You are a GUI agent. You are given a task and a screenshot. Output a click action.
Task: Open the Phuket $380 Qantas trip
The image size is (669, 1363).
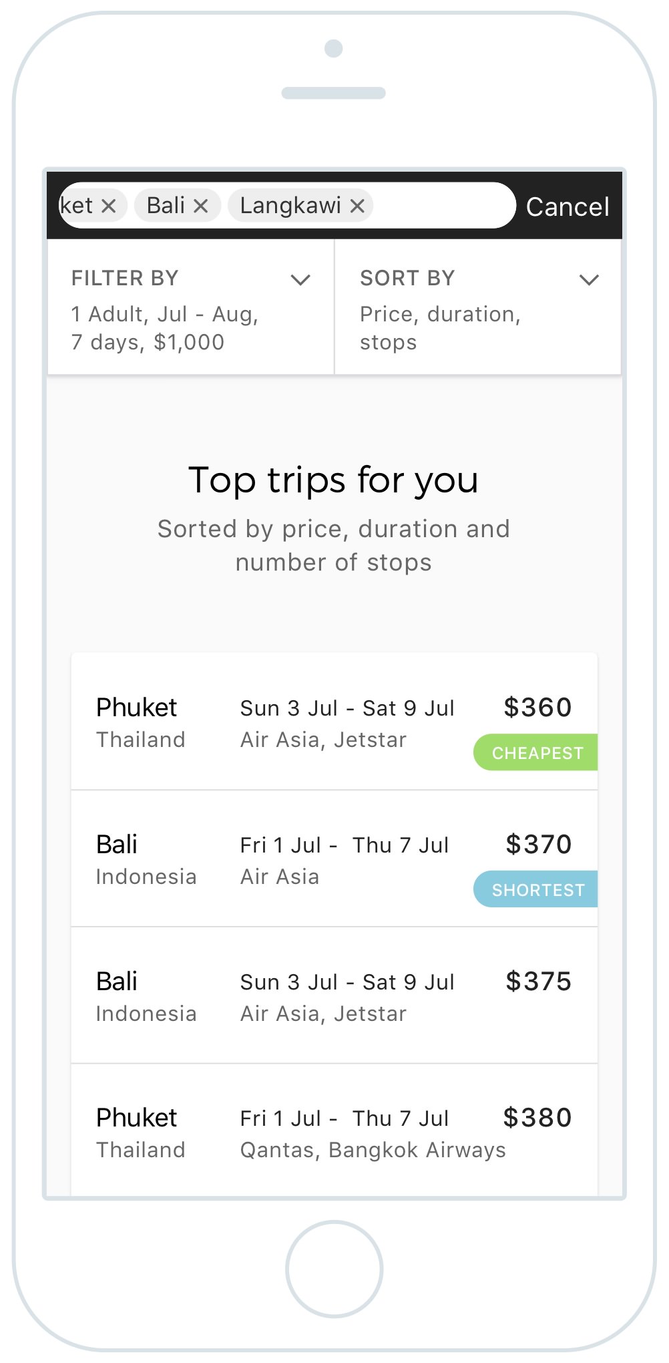(x=334, y=1130)
